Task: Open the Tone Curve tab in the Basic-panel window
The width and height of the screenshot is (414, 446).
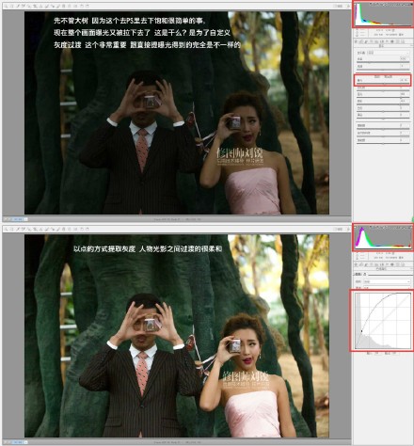Action: [x=361, y=41]
